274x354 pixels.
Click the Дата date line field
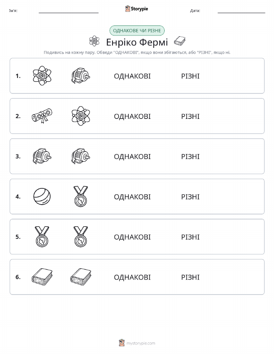pos(241,10)
